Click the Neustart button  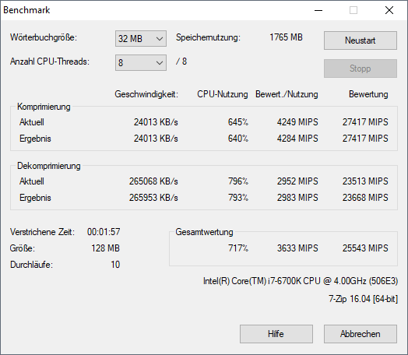(x=361, y=40)
